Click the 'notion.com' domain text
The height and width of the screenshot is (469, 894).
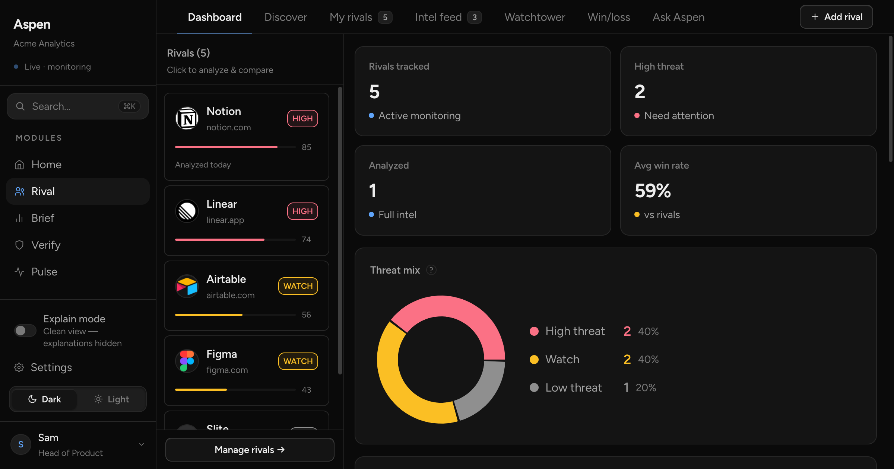point(229,127)
